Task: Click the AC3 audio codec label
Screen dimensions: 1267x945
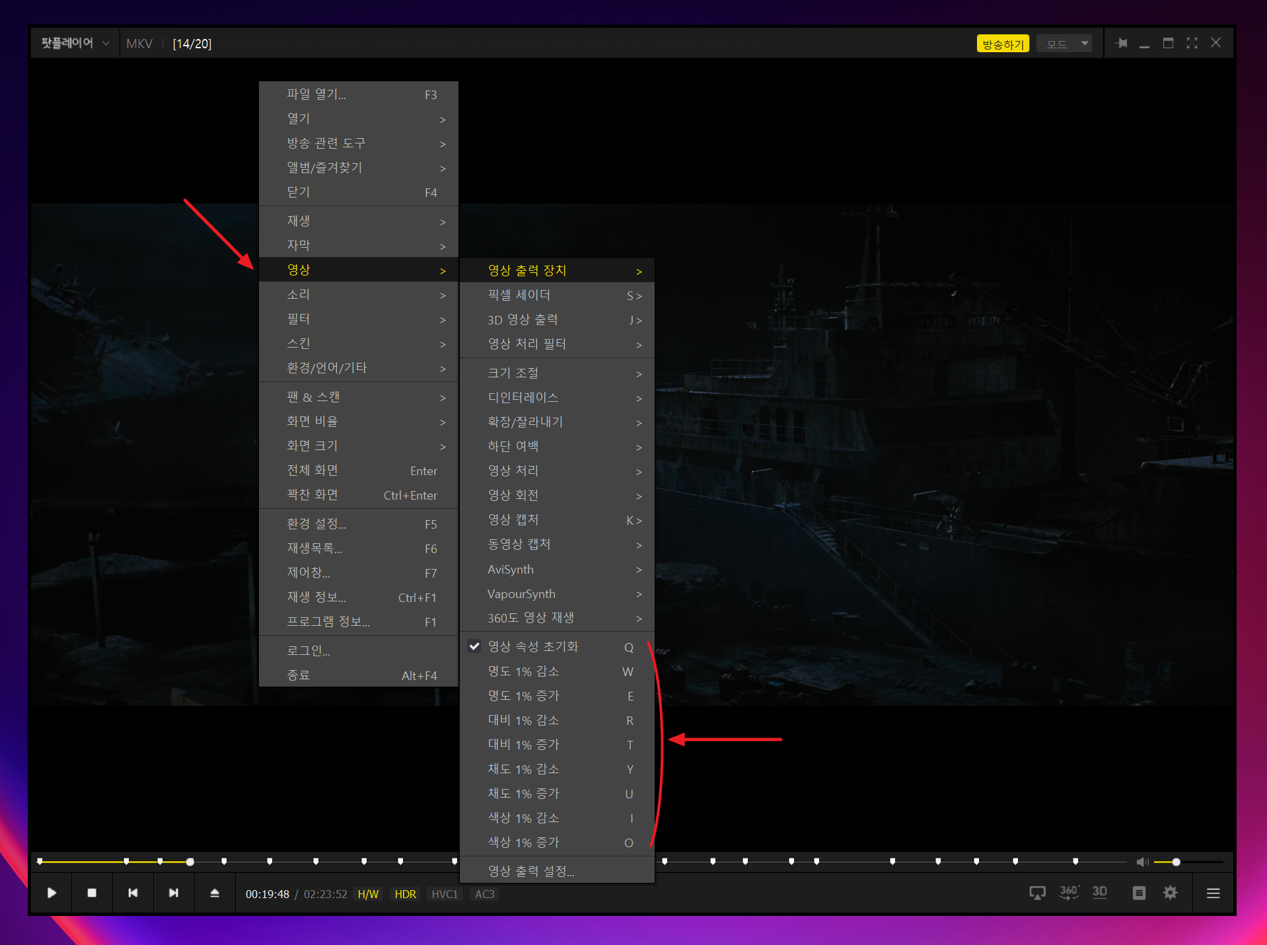Action: tap(484, 894)
